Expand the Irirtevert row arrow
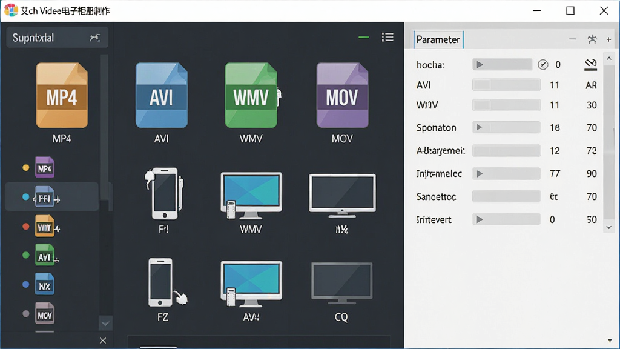This screenshot has height=349, width=620. click(480, 219)
